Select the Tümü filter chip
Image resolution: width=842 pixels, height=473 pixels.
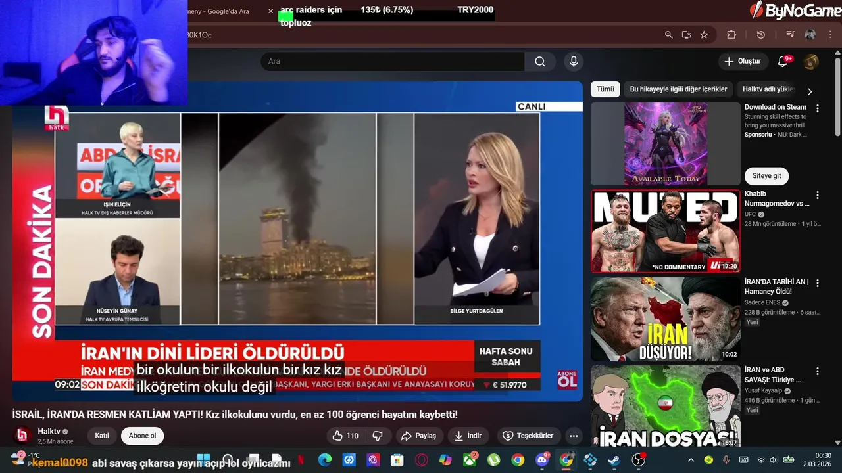point(605,89)
